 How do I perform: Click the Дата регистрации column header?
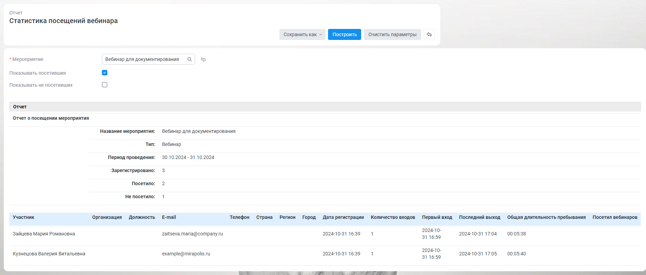click(343, 217)
